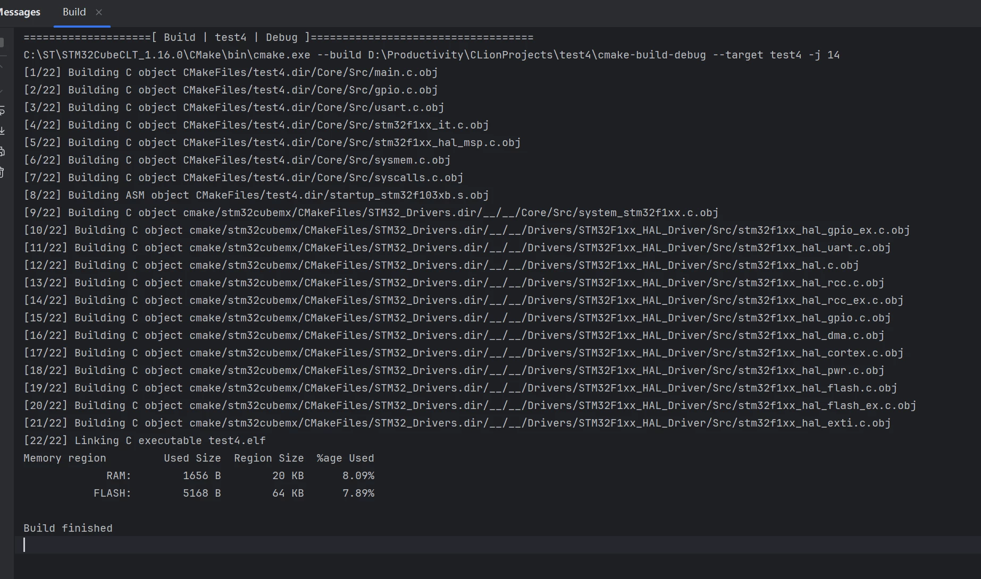Viewport: 981px width, 579px height.
Task: Click the '[19/22]' hal_flash.c.obj line
Action: (x=460, y=388)
